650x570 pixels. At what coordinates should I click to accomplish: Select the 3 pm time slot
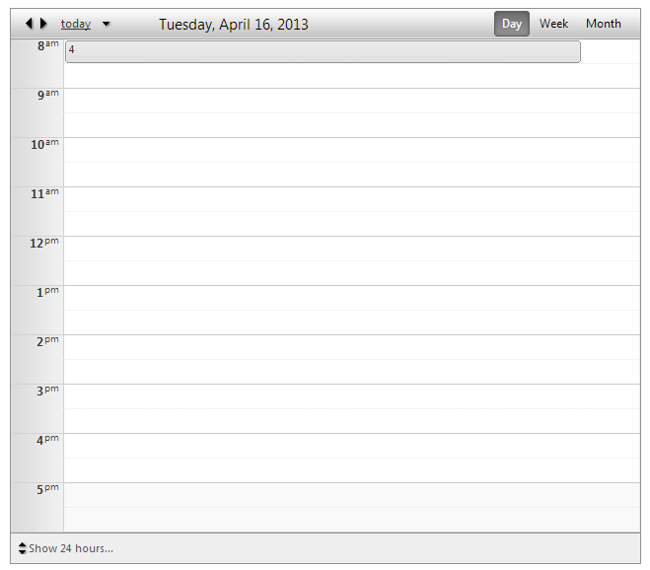351,396
